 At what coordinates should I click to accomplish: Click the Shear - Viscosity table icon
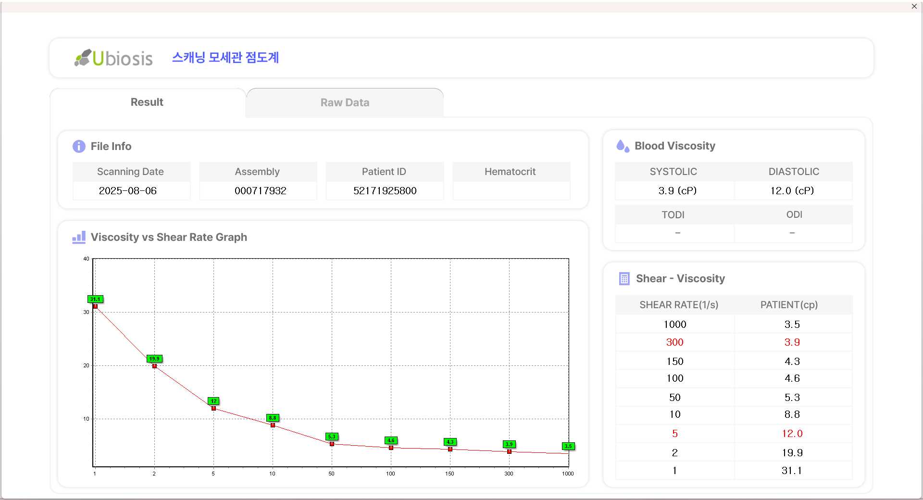pos(624,279)
